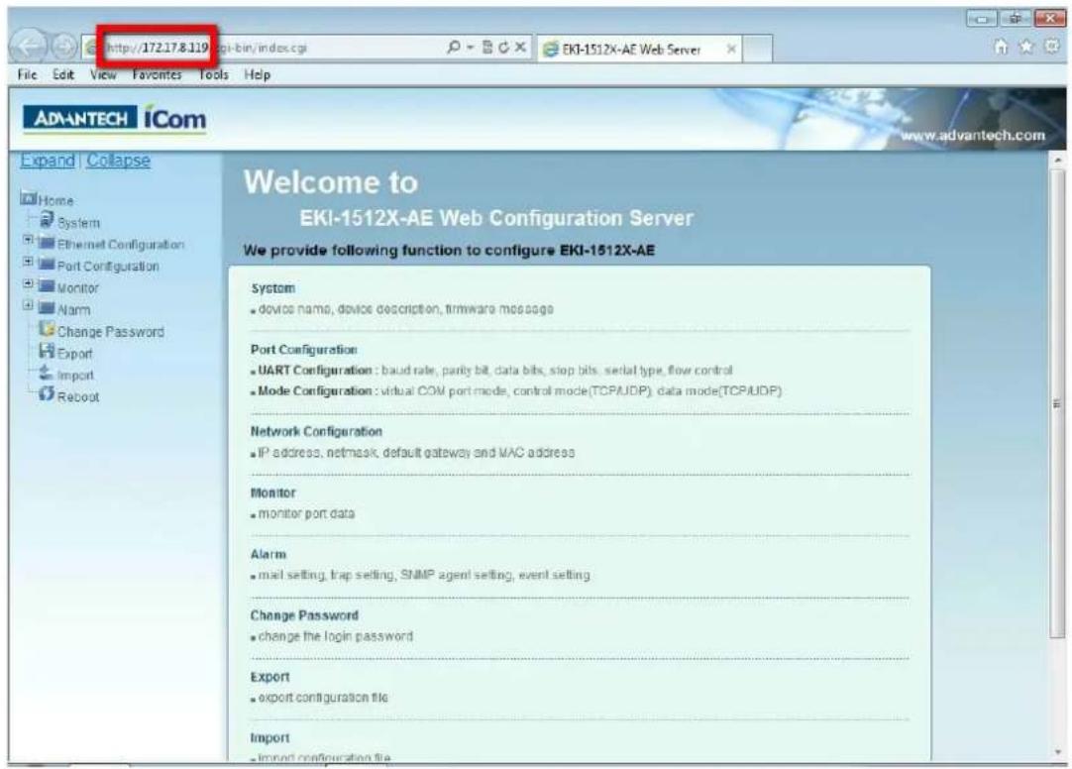Click the browser Forward arrow button
Screen dimensions: 1072x769
65,47
